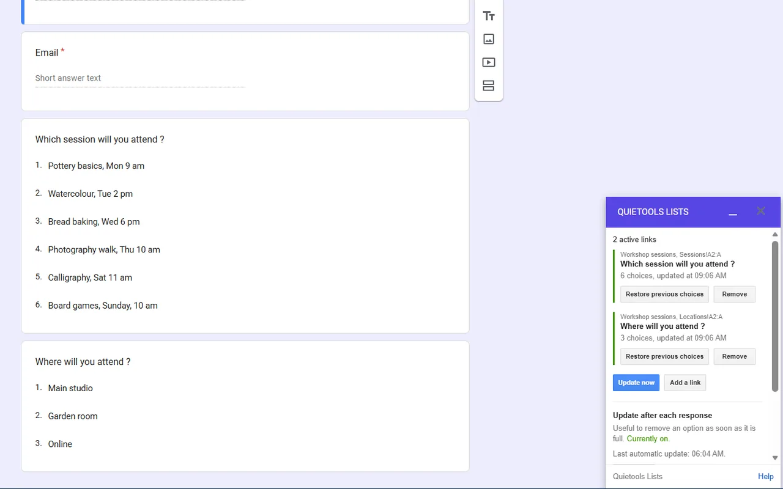This screenshot has height=489, width=783.
Task: Remove the 'Where will you attend' link
Action: [734, 356]
